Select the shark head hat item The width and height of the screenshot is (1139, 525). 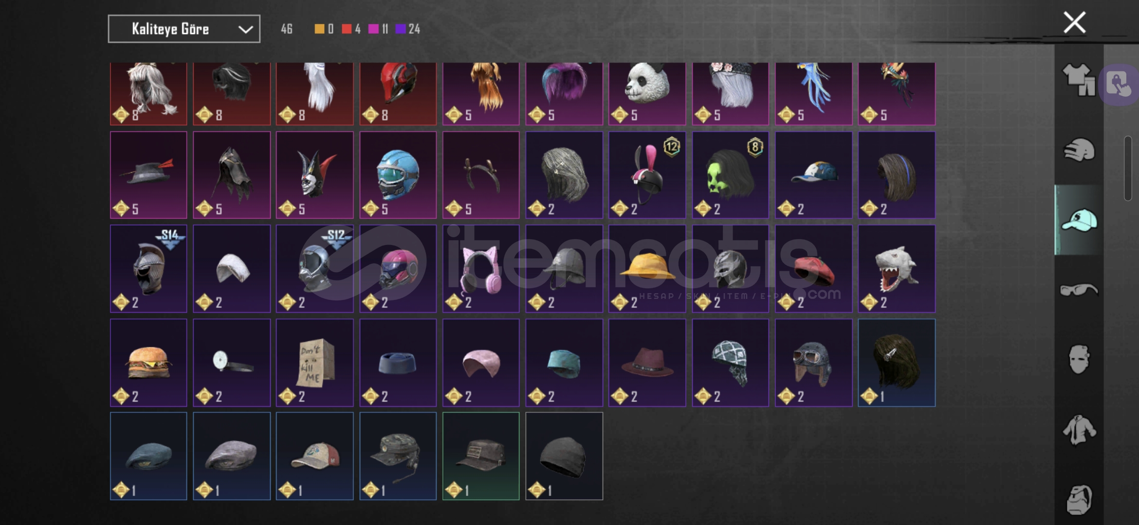pyautogui.click(x=897, y=268)
